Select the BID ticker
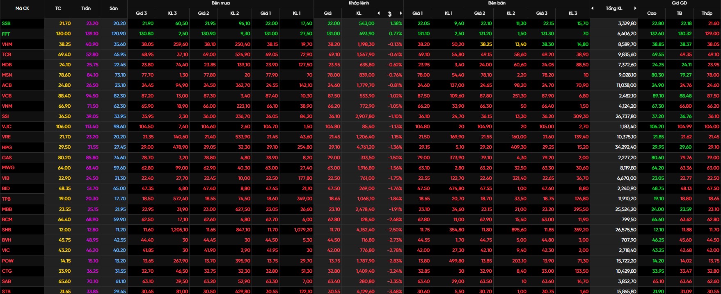This screenshot has width=721, height=294. point(6,188)
